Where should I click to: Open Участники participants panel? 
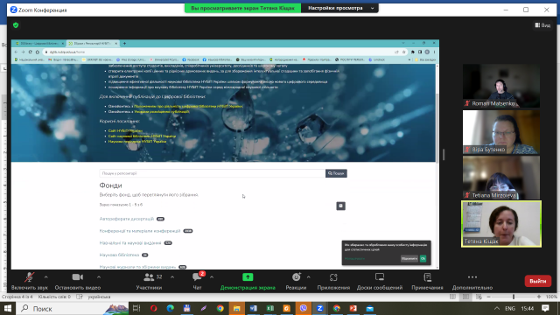pos(150,282)
